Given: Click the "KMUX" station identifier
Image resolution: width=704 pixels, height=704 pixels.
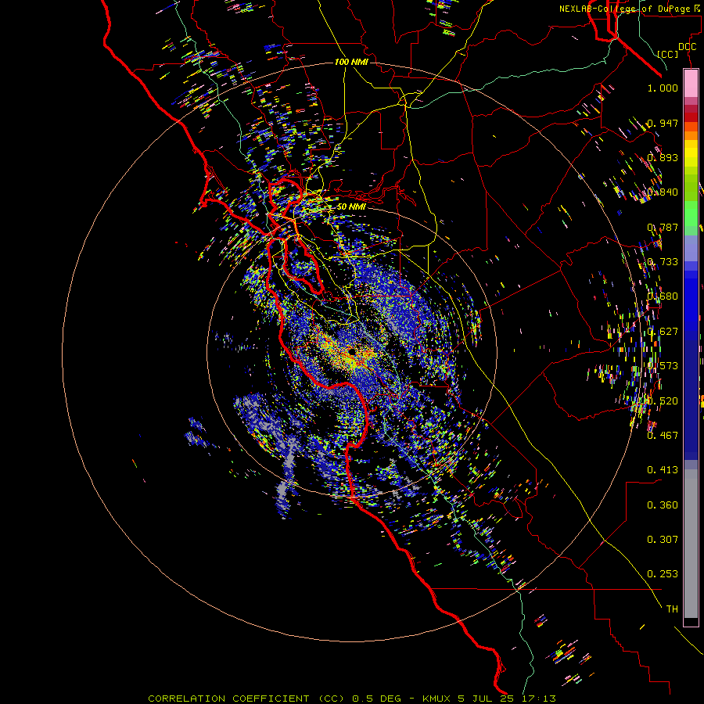Looking at the screenshot, I should 436,699.
